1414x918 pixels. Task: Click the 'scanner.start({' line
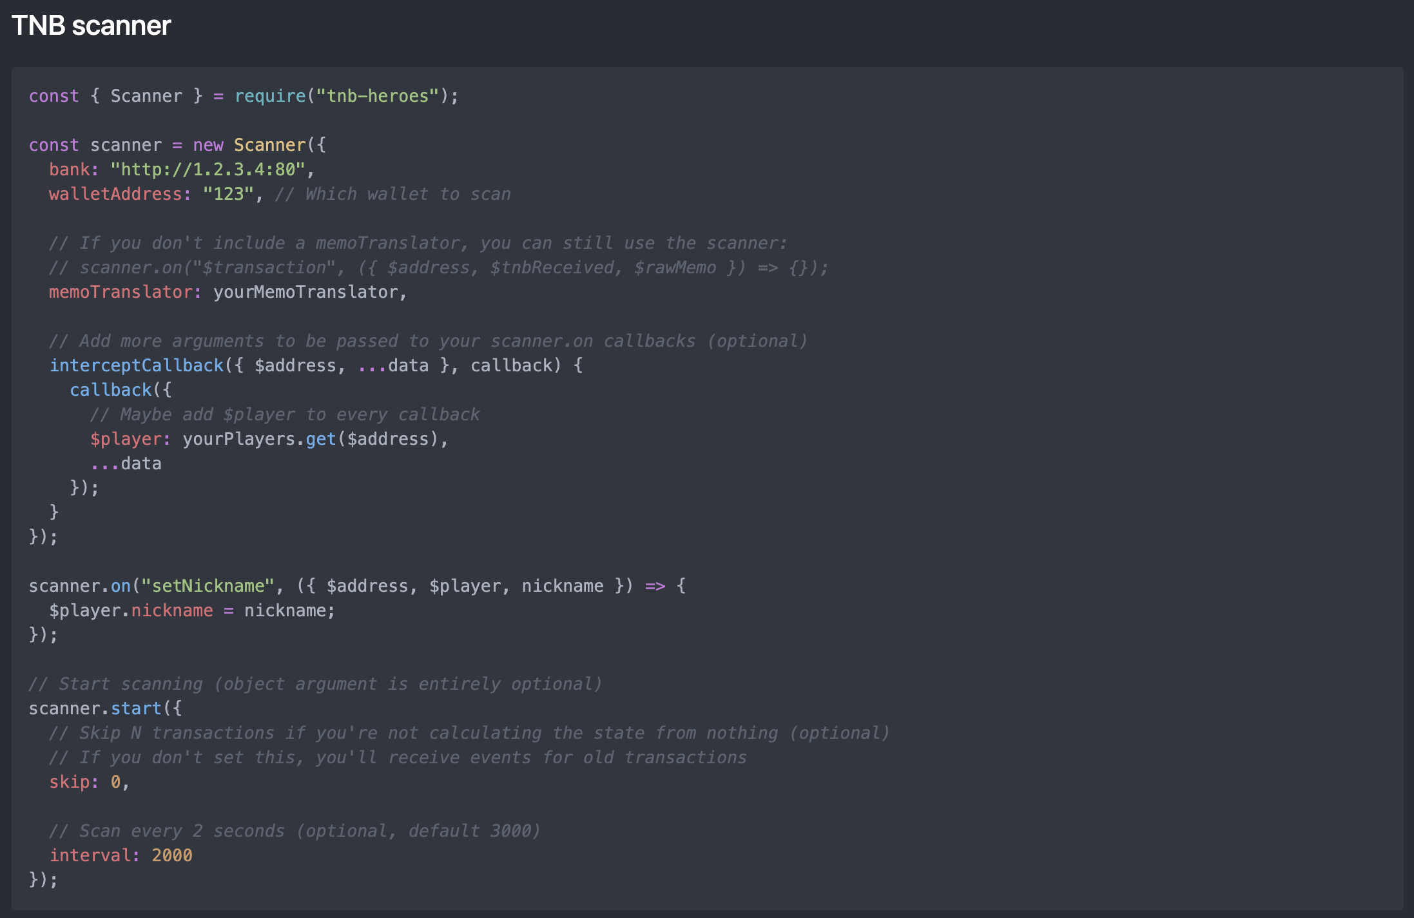pyautogui.click(x=106, y=708)
